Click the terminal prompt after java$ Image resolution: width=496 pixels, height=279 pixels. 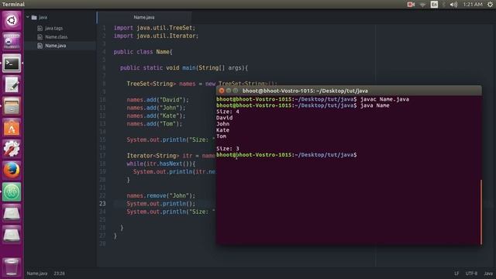tap(360, 155)
